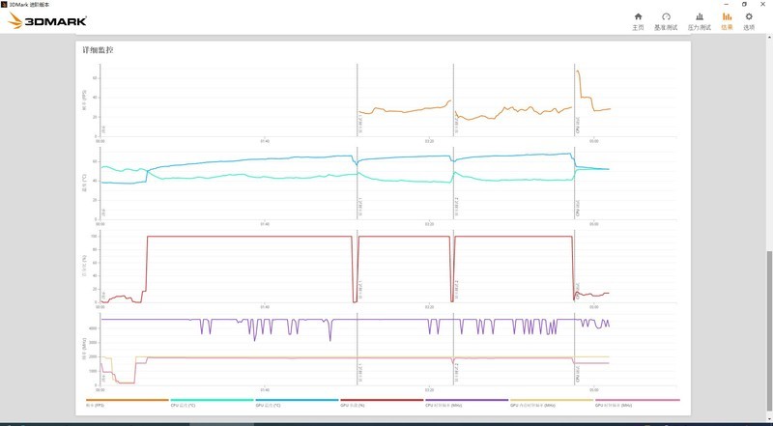
Task: Toggle the GPU temperature (°C) legend series
Action: (x=297, y=402)
